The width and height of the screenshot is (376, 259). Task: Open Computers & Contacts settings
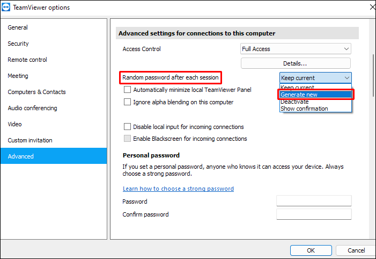(36, 92)
